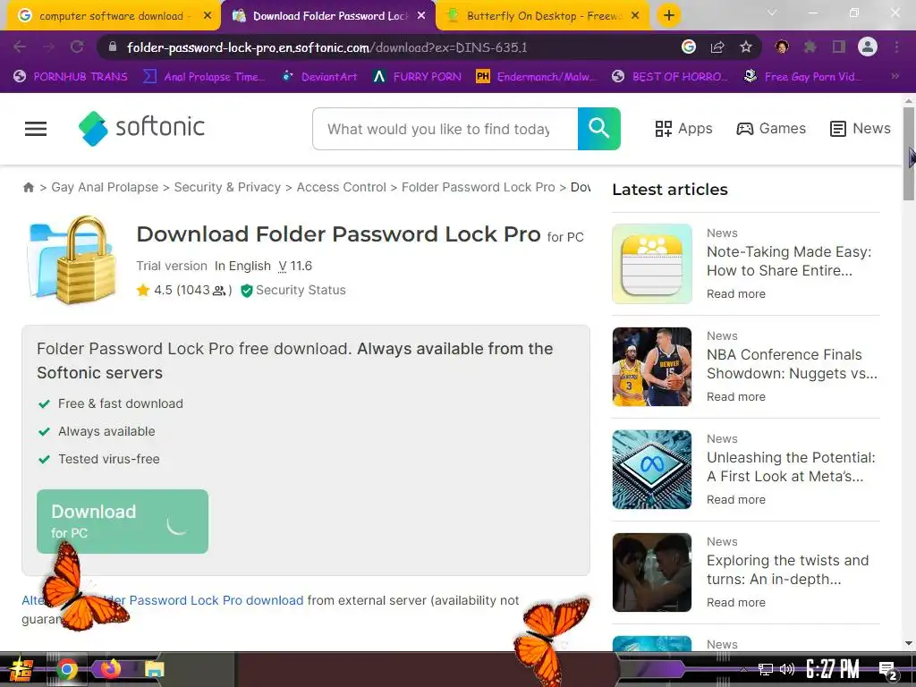Open Firefox from the taskbar
The height and width of the screenshot is (687, 916).
click(111, 669)
